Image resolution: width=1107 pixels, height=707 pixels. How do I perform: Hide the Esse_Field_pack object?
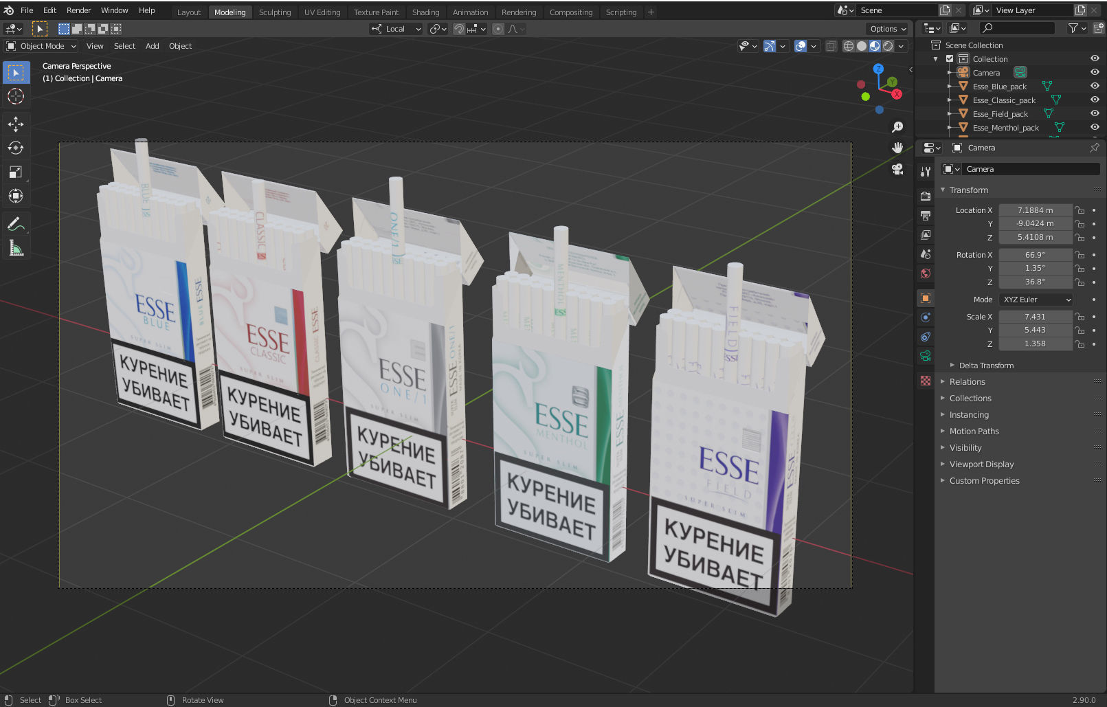(x=1095, y=113)
